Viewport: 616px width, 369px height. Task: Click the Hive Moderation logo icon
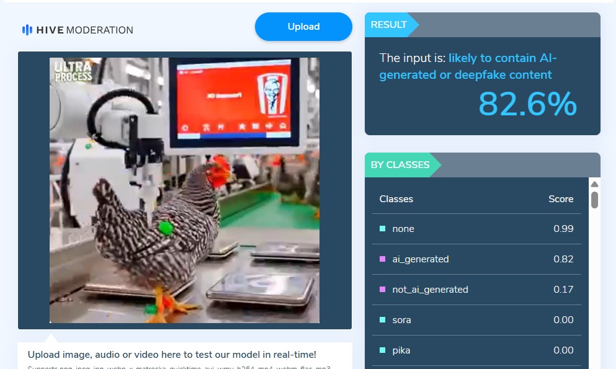click(x=27, y=30)
